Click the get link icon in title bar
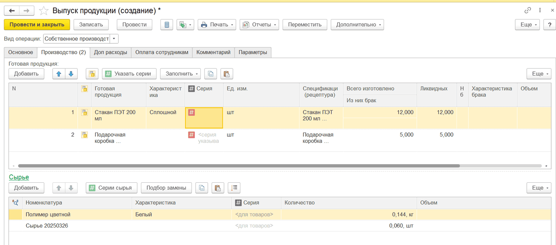Image resolution: width=556 pixels, height=245 pixels. click(528, 10)
